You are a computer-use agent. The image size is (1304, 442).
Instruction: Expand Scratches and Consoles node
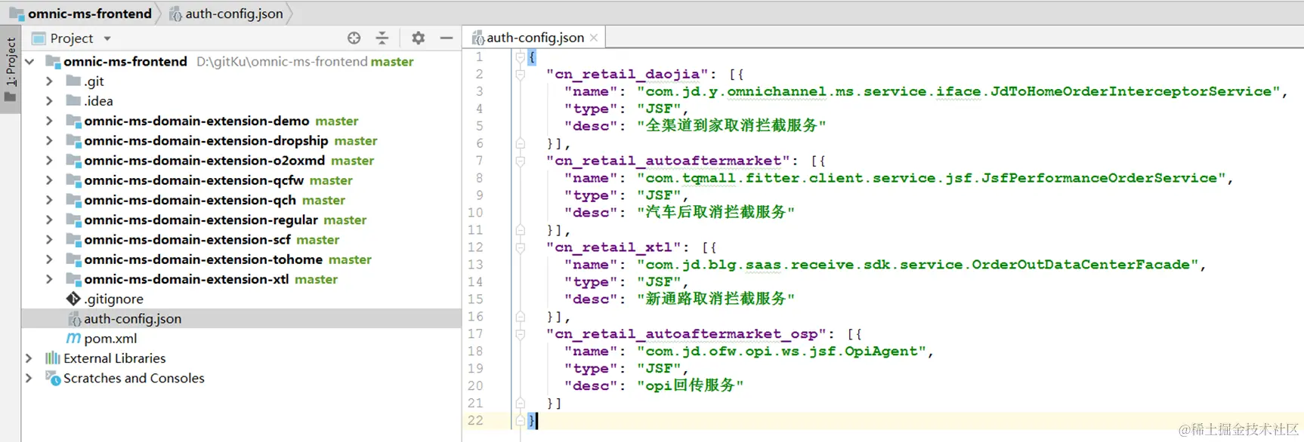point(29,378)
